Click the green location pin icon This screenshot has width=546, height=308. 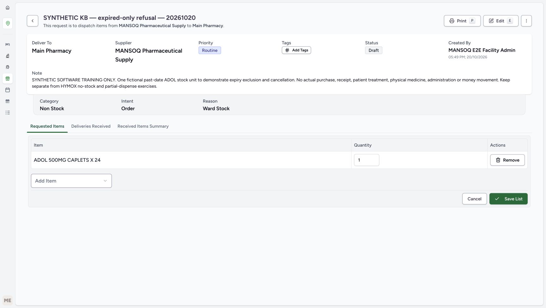[x=8, y=23]
